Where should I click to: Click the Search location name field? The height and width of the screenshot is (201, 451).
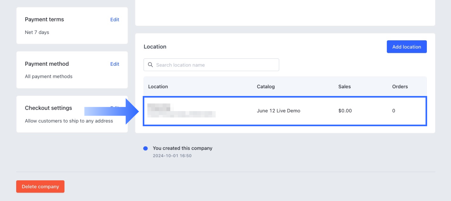(x=215, y=65)
